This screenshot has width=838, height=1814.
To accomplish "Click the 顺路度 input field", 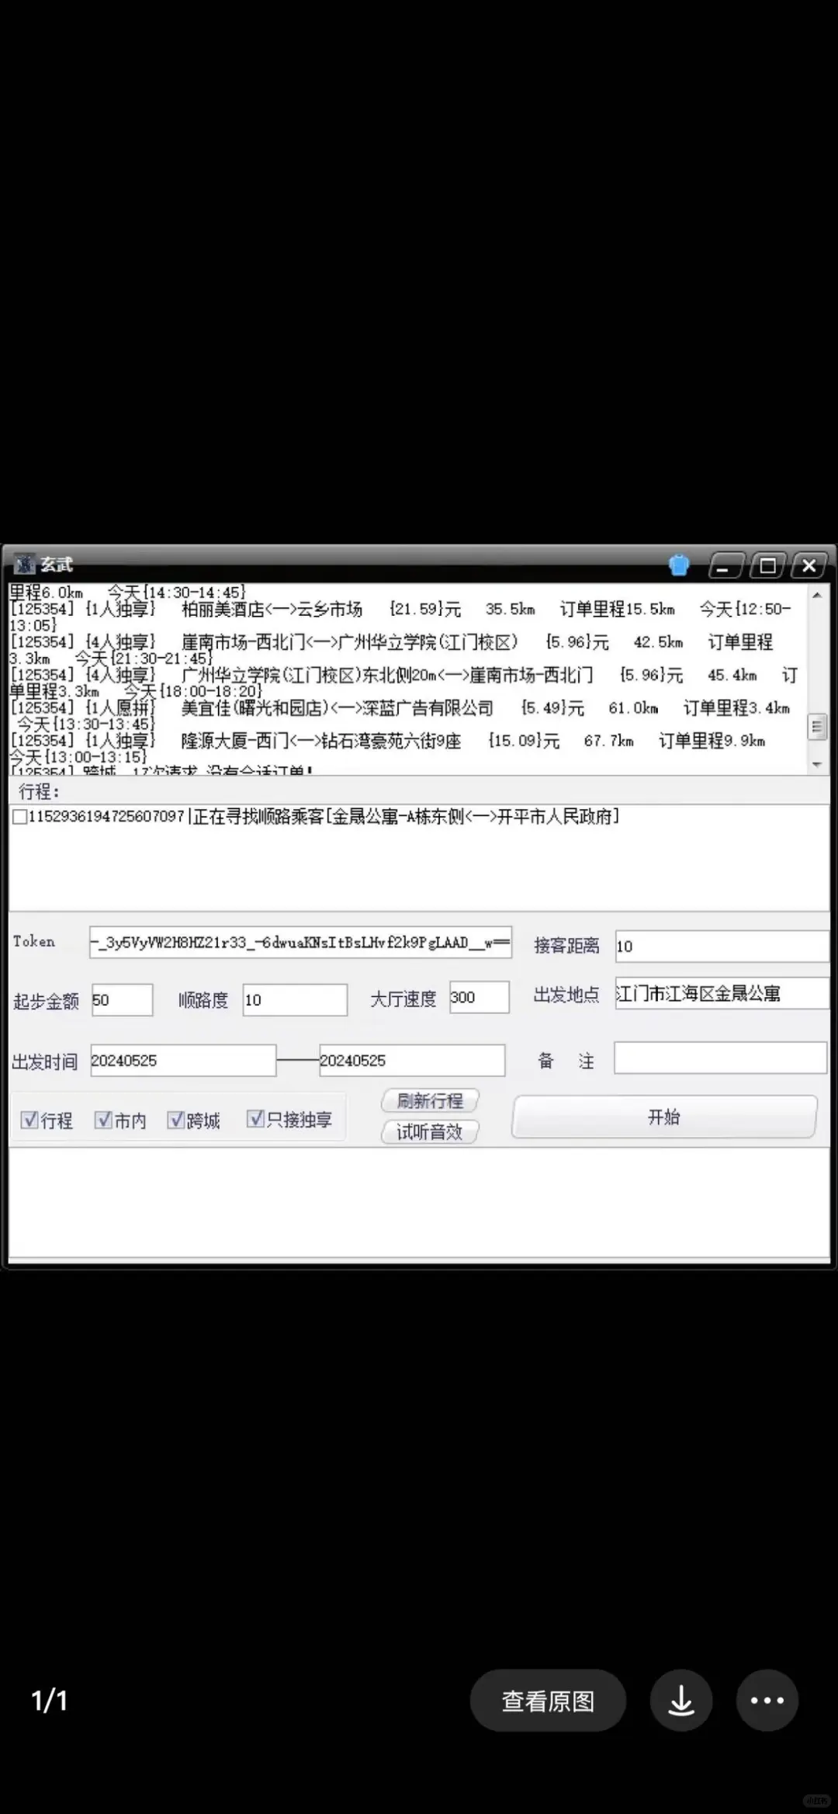I will pyautogui.click(x=295, y=999).
